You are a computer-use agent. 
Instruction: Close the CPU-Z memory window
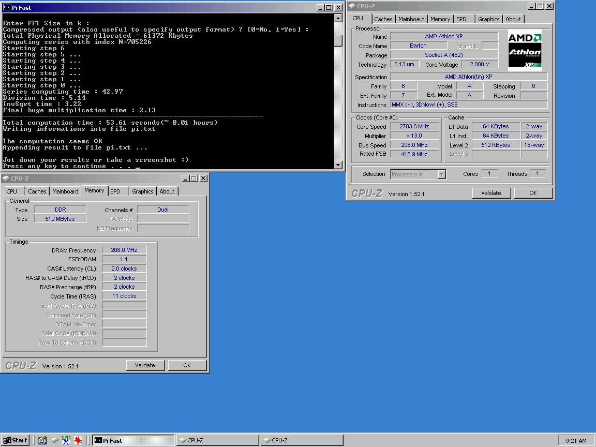tap(203, 178)
